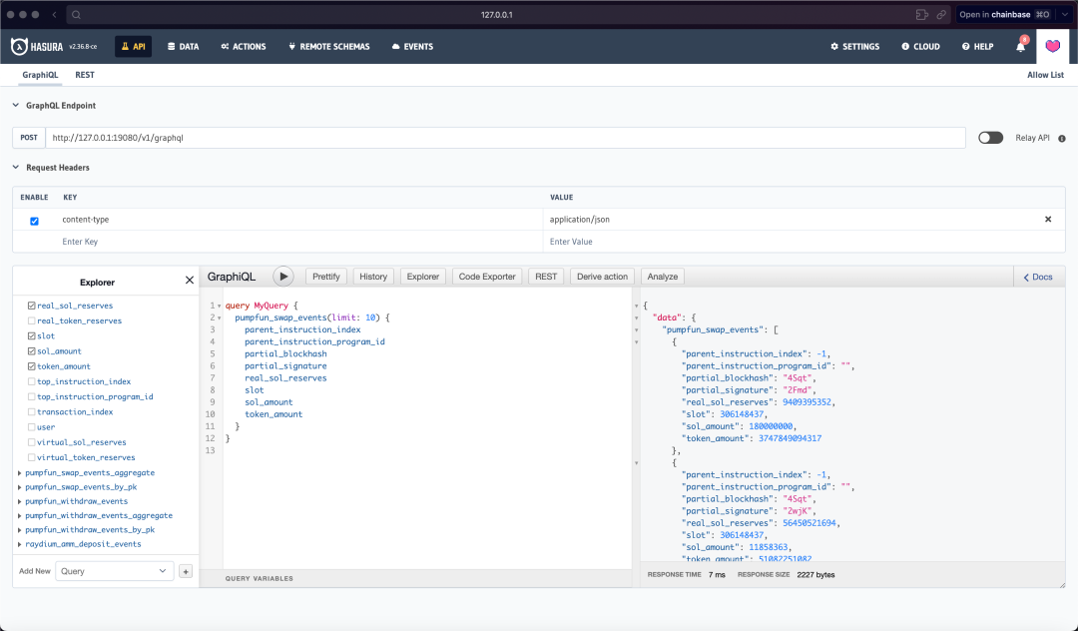The image size is (1078, 631).
Task: Expand pumpfun_withdraw_events_by_pk node
Action: click(19, 530)
